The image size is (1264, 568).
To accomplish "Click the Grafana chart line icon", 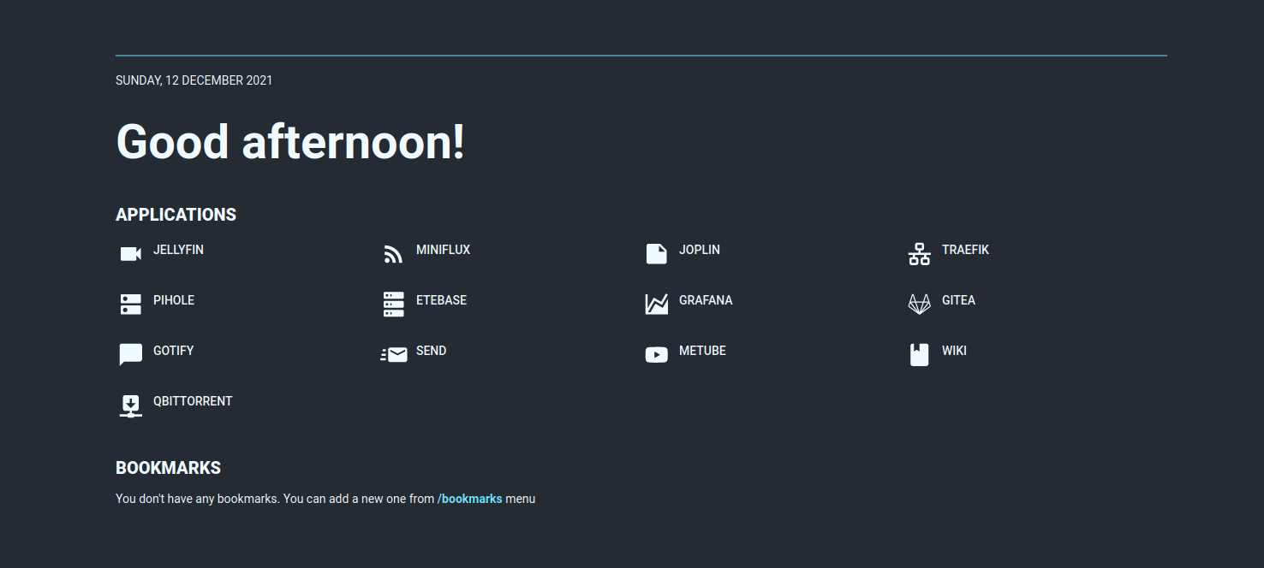I will click(x=656, y=305).
